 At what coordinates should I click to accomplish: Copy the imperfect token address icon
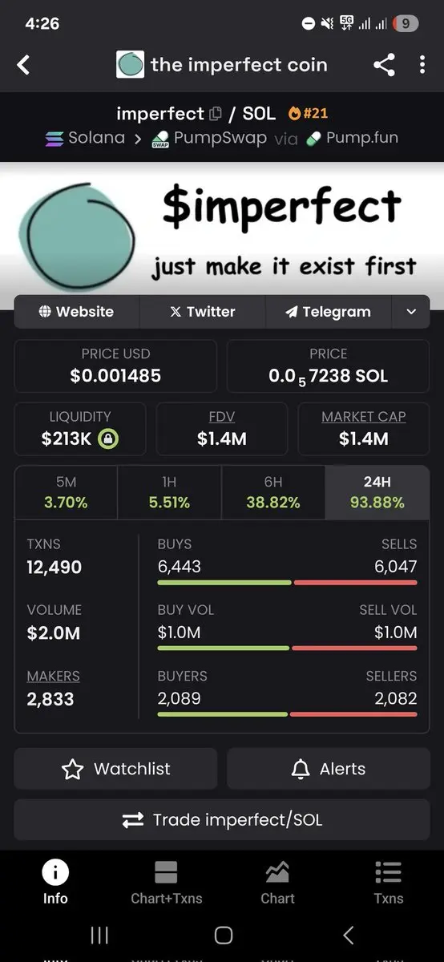(215, 114)
